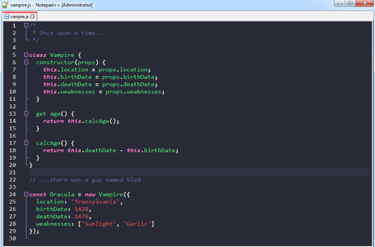Screen dimensions: 375x247
Task: Click line number 21 in the margin
Action: click(12, 172)
